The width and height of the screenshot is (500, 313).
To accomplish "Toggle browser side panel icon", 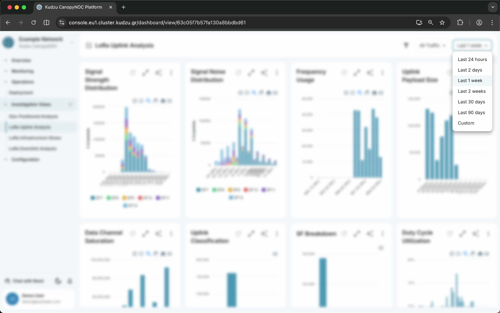I will 46,23.
